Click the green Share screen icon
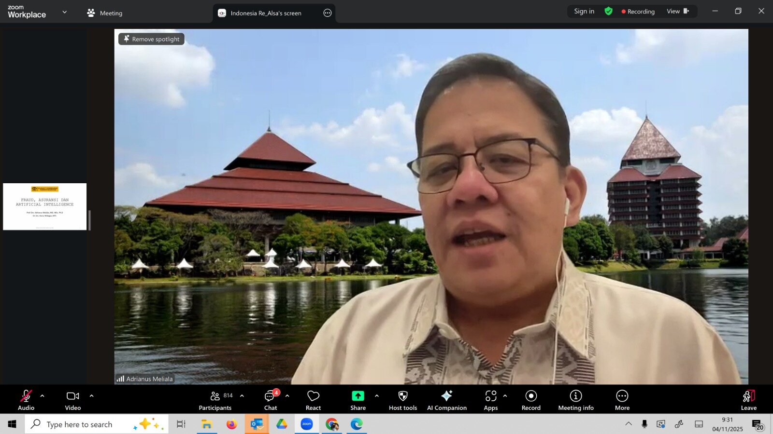This screenshot has width=773, height=434. pos(358,396)
